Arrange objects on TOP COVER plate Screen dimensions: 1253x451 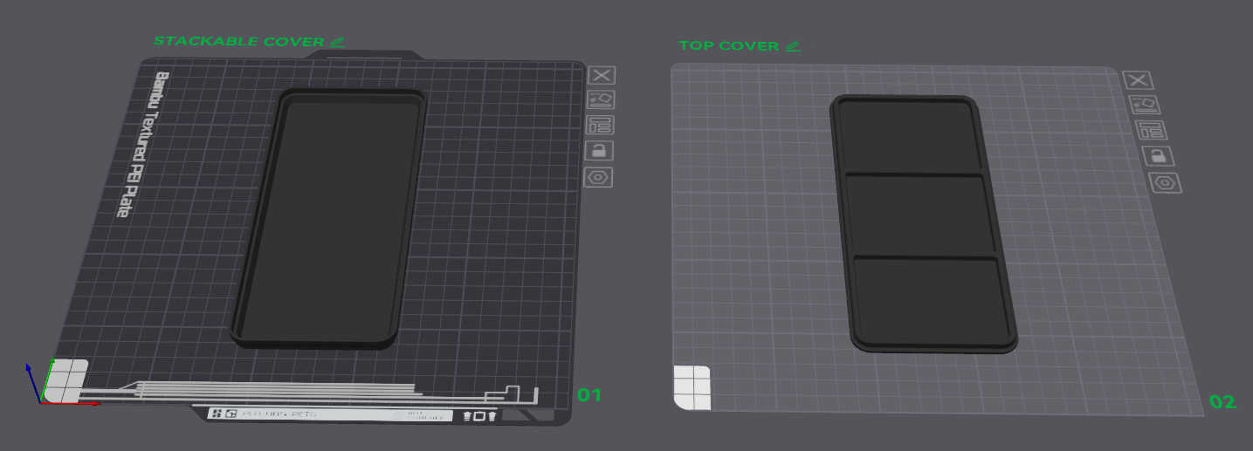(x=1151, y=131)
